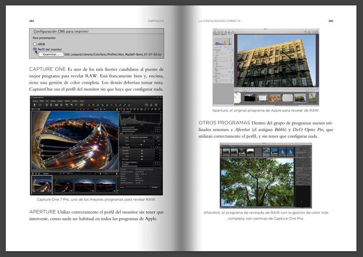Select the second fisheye thumbnail in Capture One browser
Viewport: 363px width, 257px height.
[x=63, y=185]
